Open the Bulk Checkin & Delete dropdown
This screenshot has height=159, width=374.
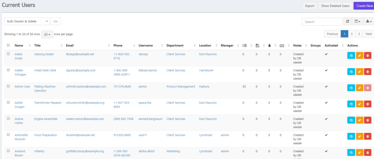coord(26,22)
